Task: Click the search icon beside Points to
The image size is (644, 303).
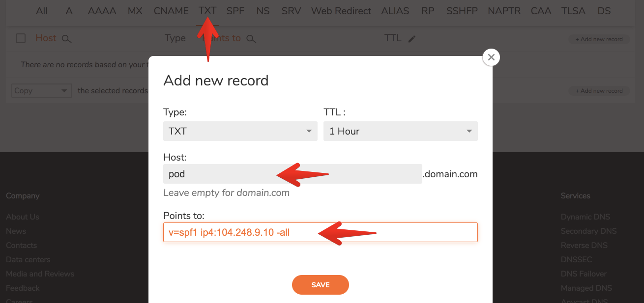Action: pyautogui.click(x=251, y=39)
